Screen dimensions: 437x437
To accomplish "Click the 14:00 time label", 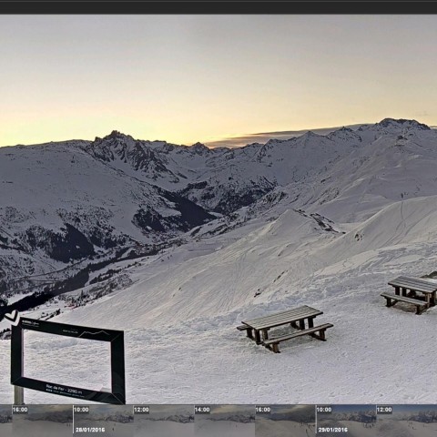I will point(202,410).
